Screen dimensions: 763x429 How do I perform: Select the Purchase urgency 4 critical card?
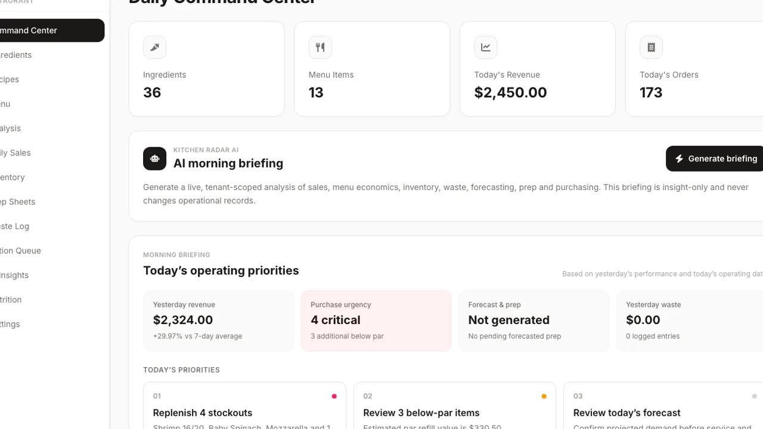pyautogui.click(x=376, y=321)
